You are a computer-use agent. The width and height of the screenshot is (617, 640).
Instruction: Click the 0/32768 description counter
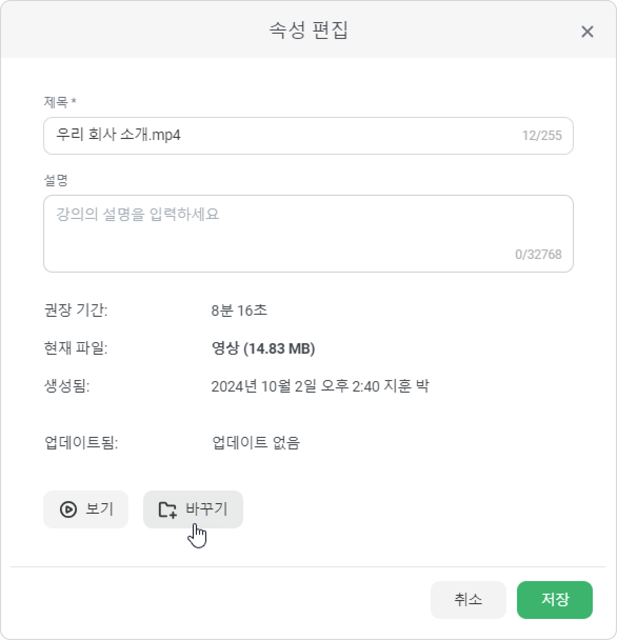538,254
